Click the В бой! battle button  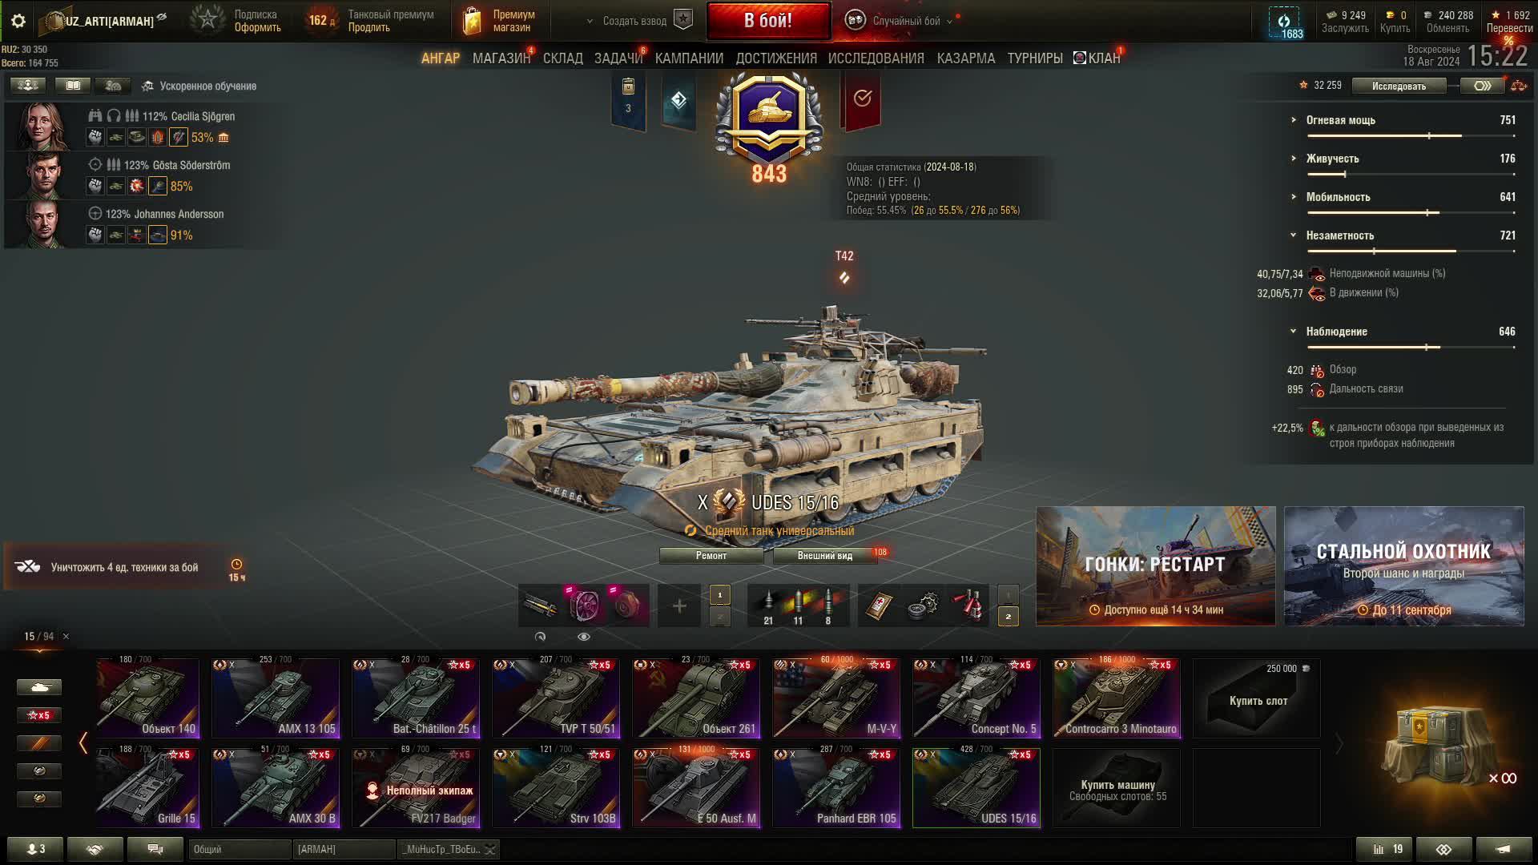[768, 21]
